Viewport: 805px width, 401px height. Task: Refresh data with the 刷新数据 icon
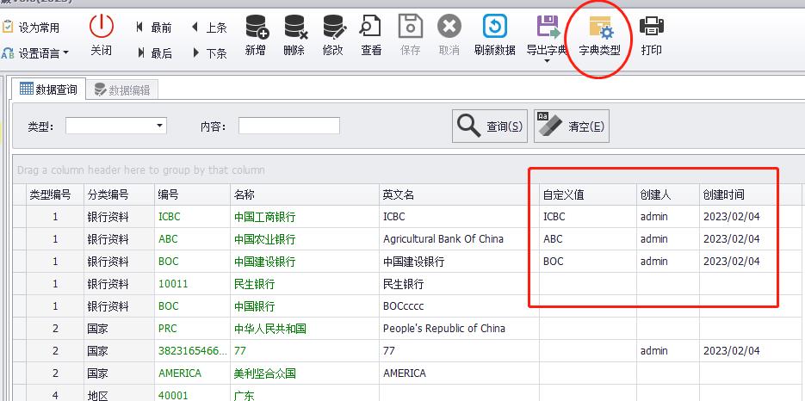[x=494, y=27]
